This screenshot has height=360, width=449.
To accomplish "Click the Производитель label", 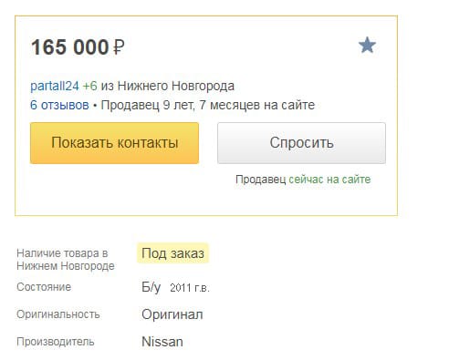I will pos(56,342).
